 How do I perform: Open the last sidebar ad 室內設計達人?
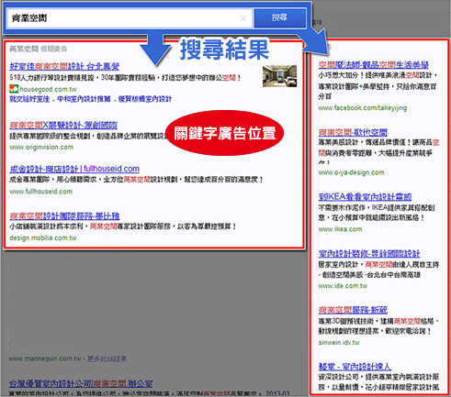click(x=355, y=367)
